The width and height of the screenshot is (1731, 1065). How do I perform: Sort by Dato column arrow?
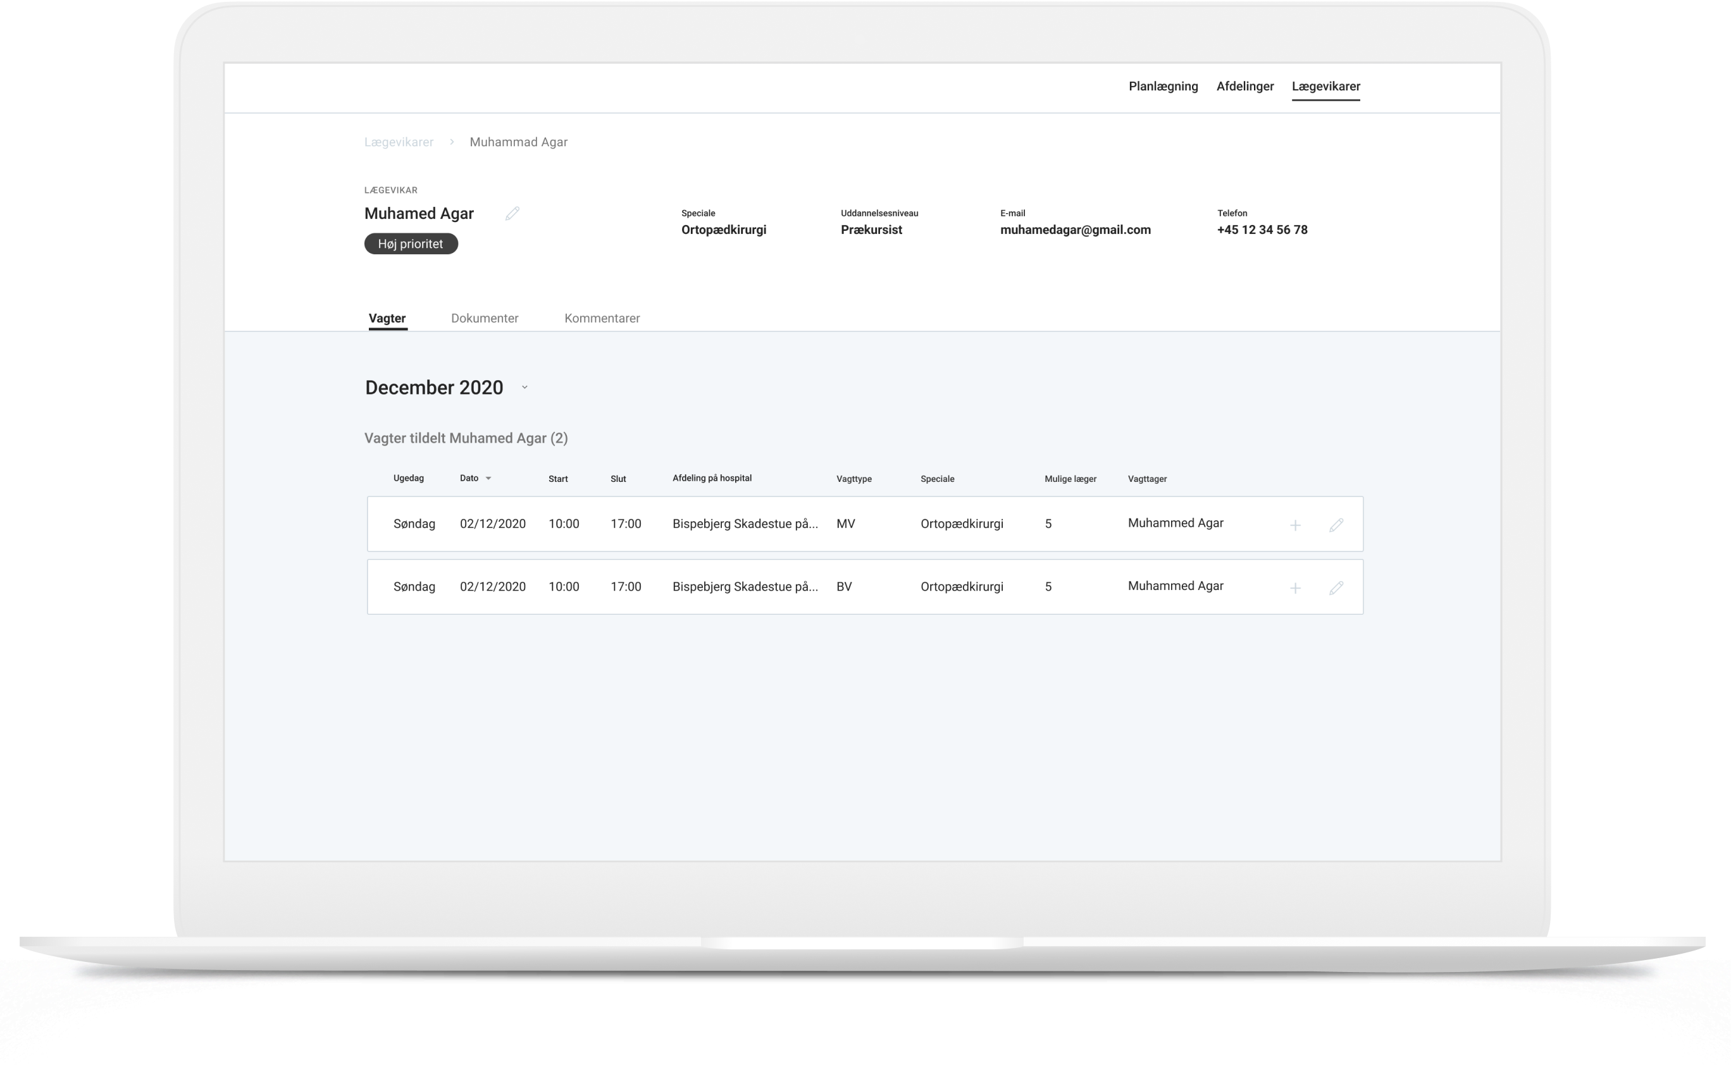pyautogui.click(x=488, y=478)
